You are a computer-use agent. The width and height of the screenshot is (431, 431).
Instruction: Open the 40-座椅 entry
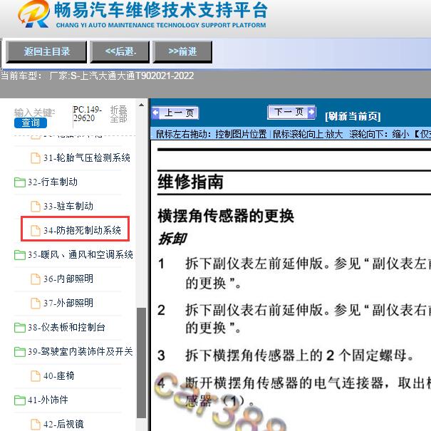[x=59, y=375]
